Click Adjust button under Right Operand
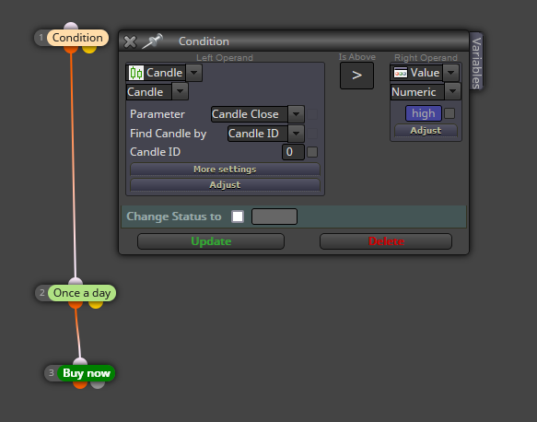Viewport: 537px width, 422px height. pyautogui.click(x=426, y=131)
